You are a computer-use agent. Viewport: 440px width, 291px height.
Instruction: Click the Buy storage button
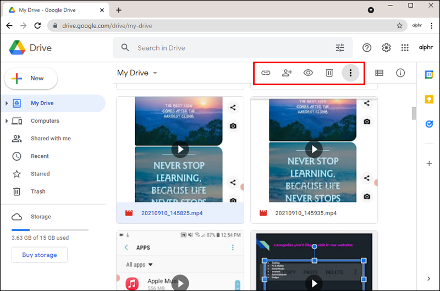pyautogui.click(x=39, y=255)
